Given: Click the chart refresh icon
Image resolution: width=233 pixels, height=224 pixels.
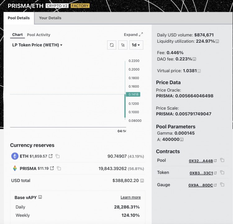Looking at the screenshot, I should click(112, 45).
